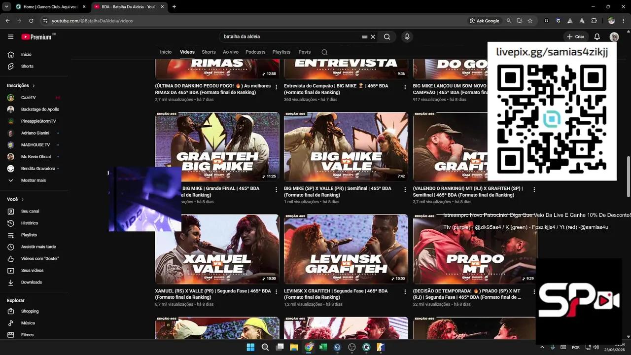Screen dimensions: 631x355
Task: Clear the search box text
Action: pyautogui.click(x=373, y=36)
